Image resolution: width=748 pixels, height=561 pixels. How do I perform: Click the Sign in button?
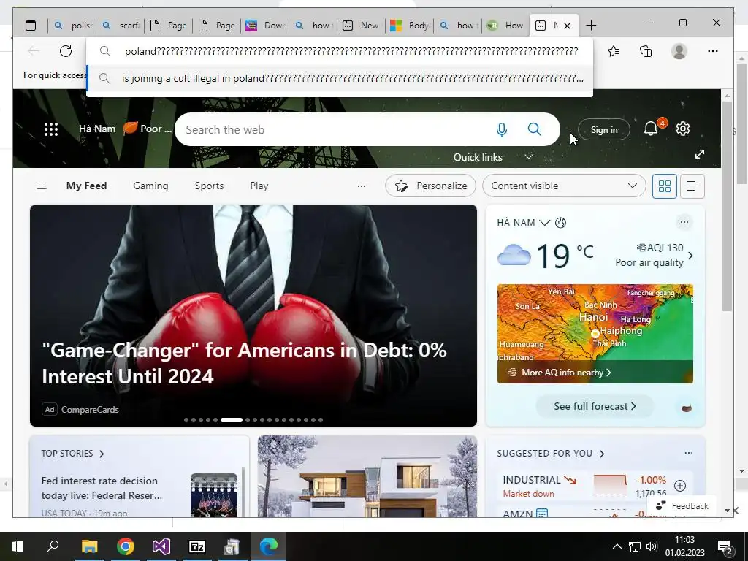[x=604, y=130]
